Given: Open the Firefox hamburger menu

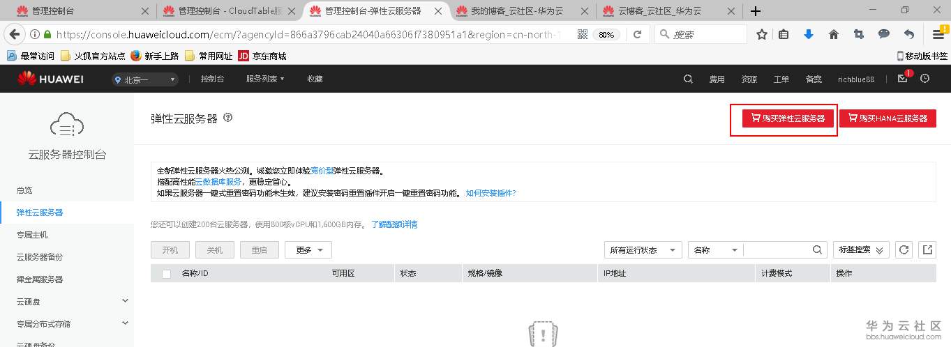Looking at the screenshot, I should point(938,34).
